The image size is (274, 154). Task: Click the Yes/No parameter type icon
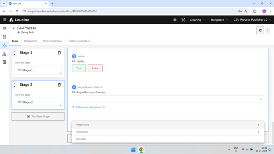[x=74, y=56]
